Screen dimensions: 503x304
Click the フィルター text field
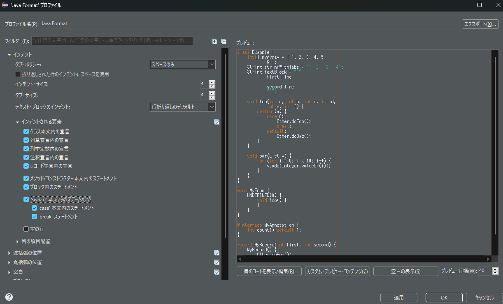coord(112,41)
